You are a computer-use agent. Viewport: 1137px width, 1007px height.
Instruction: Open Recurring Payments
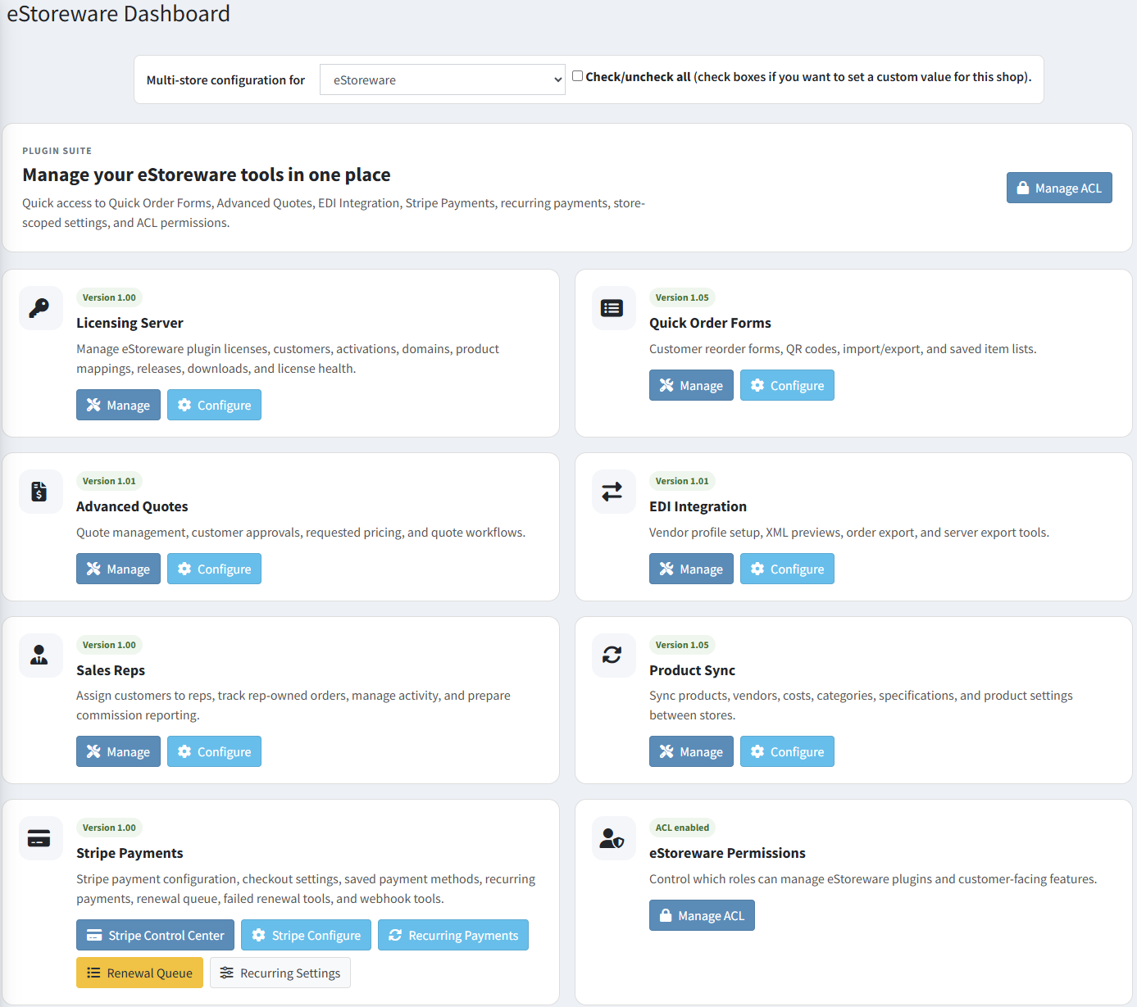pos(453,935)
